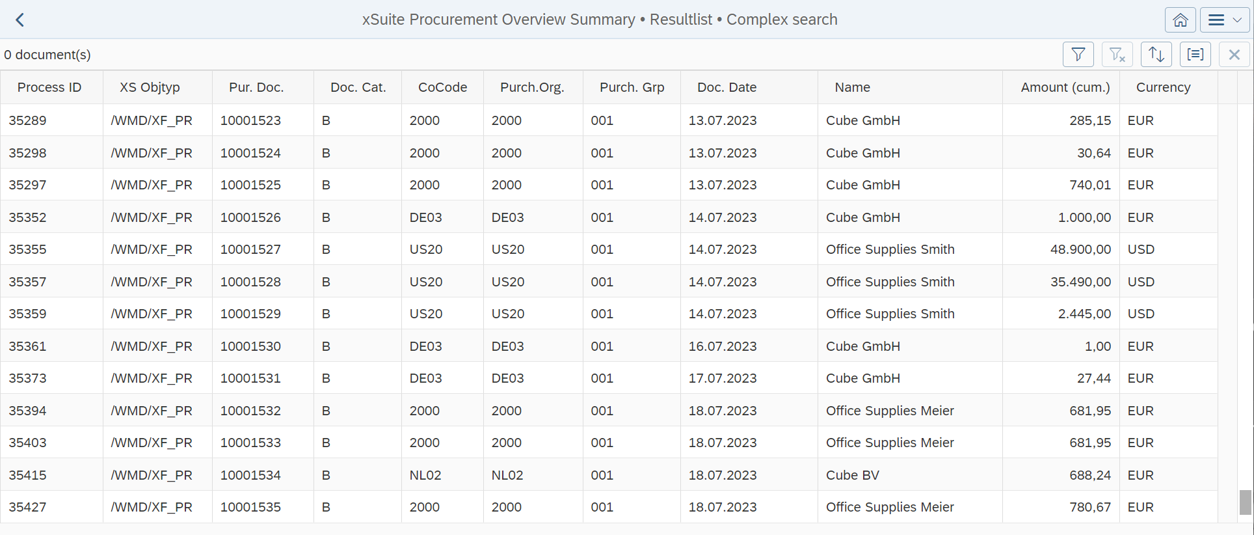The width and height of the screenshot is (1254, 535).
Task: Click amount 780,67 cell
Action: coord(1061,507)
